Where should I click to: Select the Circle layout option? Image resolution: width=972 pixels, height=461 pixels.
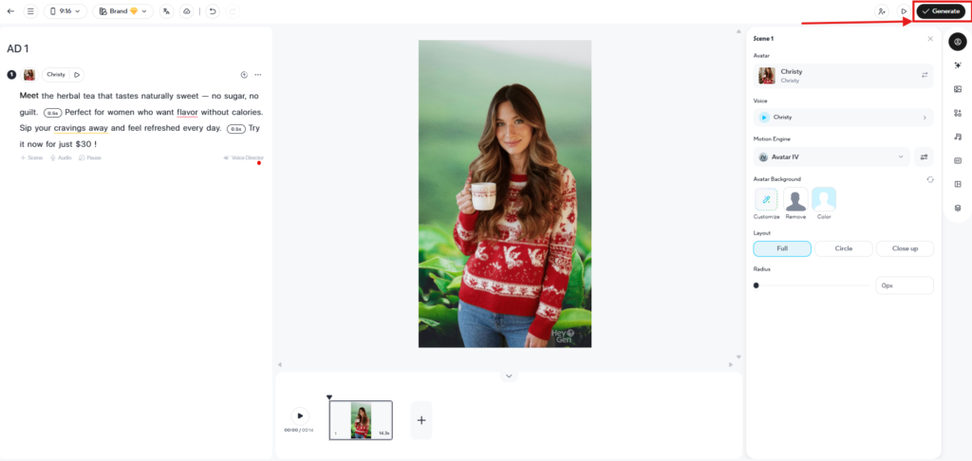[843, 249]
